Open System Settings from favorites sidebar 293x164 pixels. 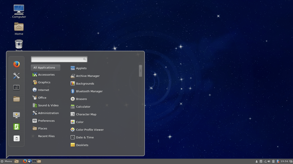[16, 76]
